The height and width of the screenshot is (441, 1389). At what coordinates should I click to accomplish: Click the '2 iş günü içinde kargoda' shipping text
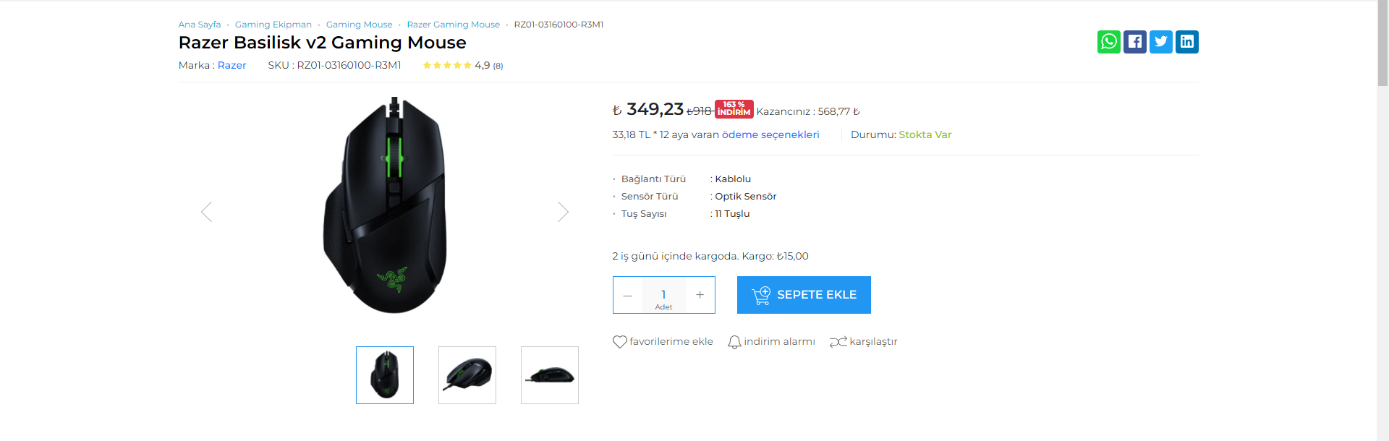(x=675, y=256)
